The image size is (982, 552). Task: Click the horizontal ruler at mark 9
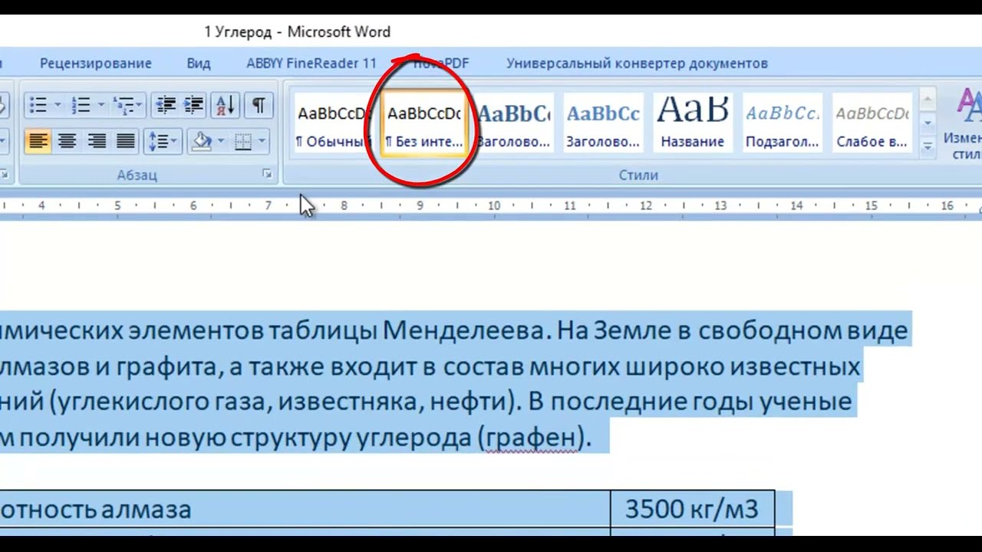(x=420, y=205)
